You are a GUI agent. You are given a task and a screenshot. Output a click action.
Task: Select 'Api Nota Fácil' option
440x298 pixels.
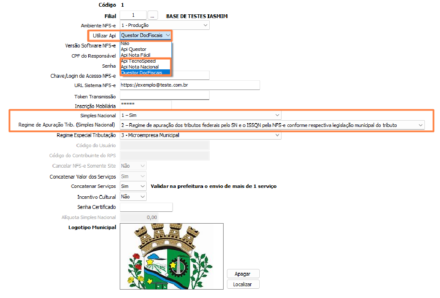tap(135, 55)
